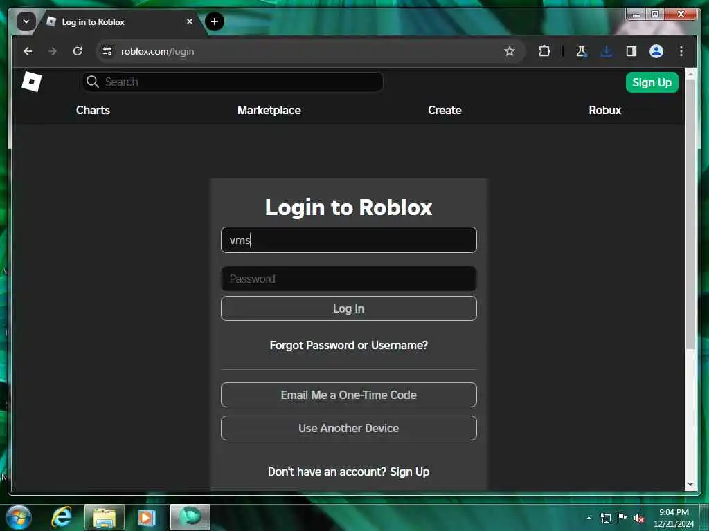Click the active browser taskbar icon

point(190,517)
